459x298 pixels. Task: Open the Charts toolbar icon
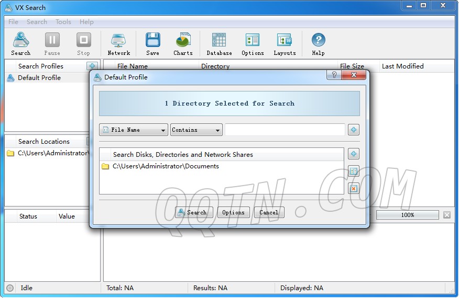183,44
